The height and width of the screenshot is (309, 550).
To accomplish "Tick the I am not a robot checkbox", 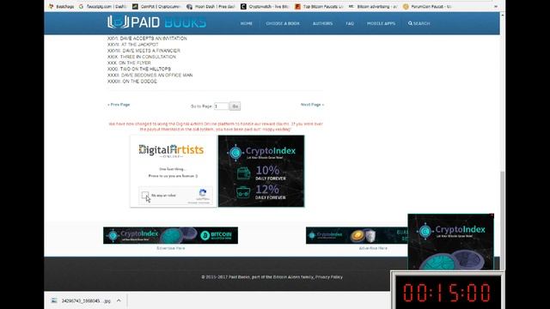I will click(145, 195).
